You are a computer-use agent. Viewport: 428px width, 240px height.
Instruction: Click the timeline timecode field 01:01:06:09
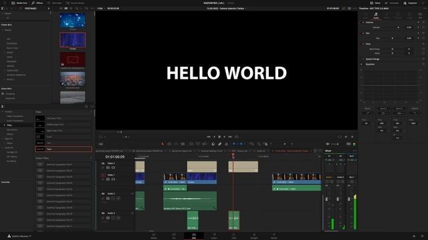pos(115,157)
